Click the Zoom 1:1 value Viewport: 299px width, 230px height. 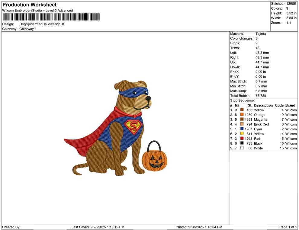288,22
